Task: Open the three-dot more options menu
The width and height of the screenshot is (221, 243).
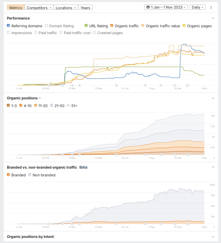Action: tap(211, 8)
